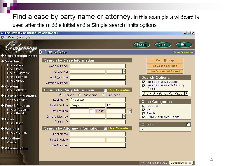This screenshot has width=227, height=166.
Task: Click the Case History button
Action: pos(165,60)
